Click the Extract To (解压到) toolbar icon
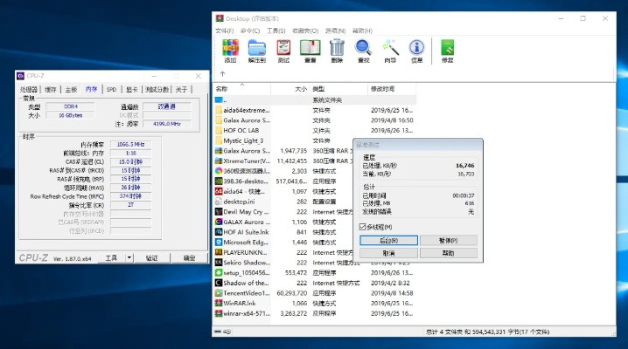Viewport: 628px width, 349px height. [x=257, y=51]
